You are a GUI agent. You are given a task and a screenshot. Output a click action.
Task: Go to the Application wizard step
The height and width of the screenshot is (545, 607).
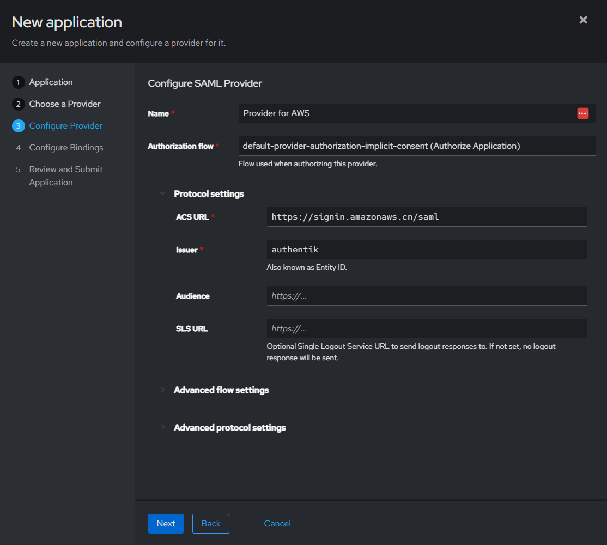click(x=51, y=82)
